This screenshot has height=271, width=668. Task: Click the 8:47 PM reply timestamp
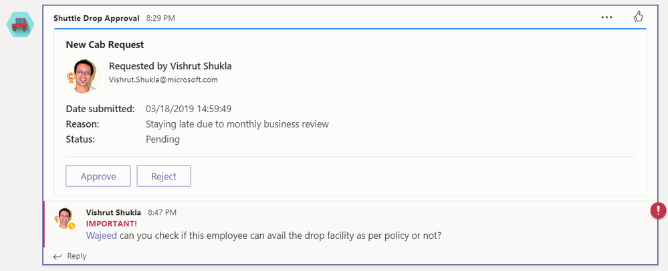[162, 212]
